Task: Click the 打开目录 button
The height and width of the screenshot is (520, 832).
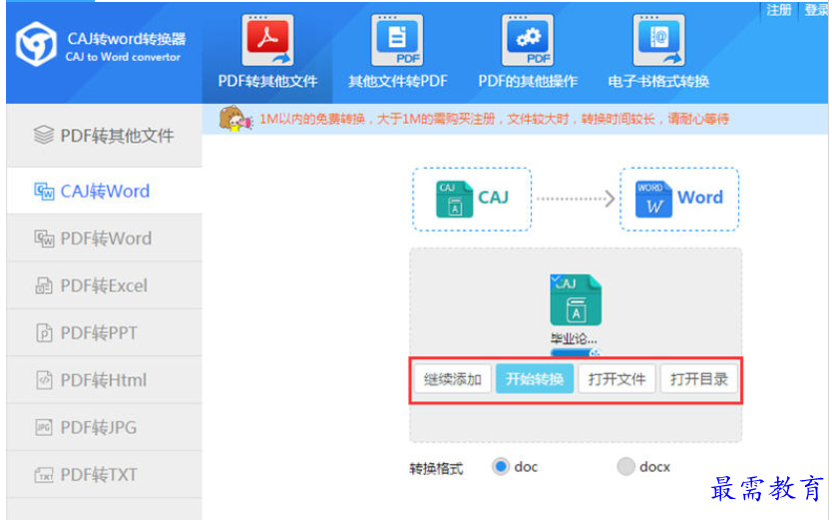Action: click(x=698, y=379)
